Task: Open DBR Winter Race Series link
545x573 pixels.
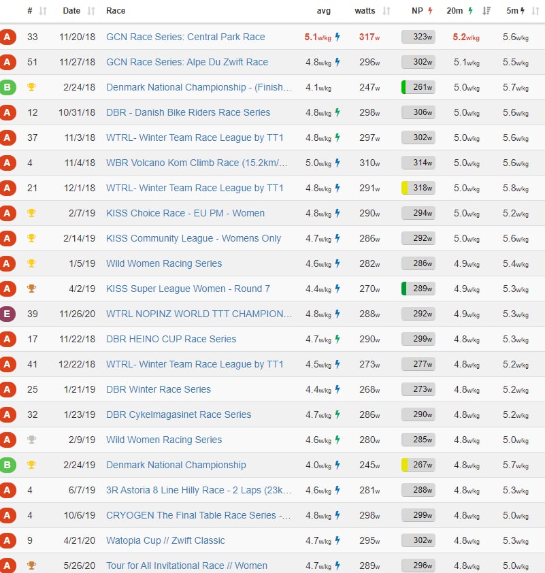Action: 159,389
